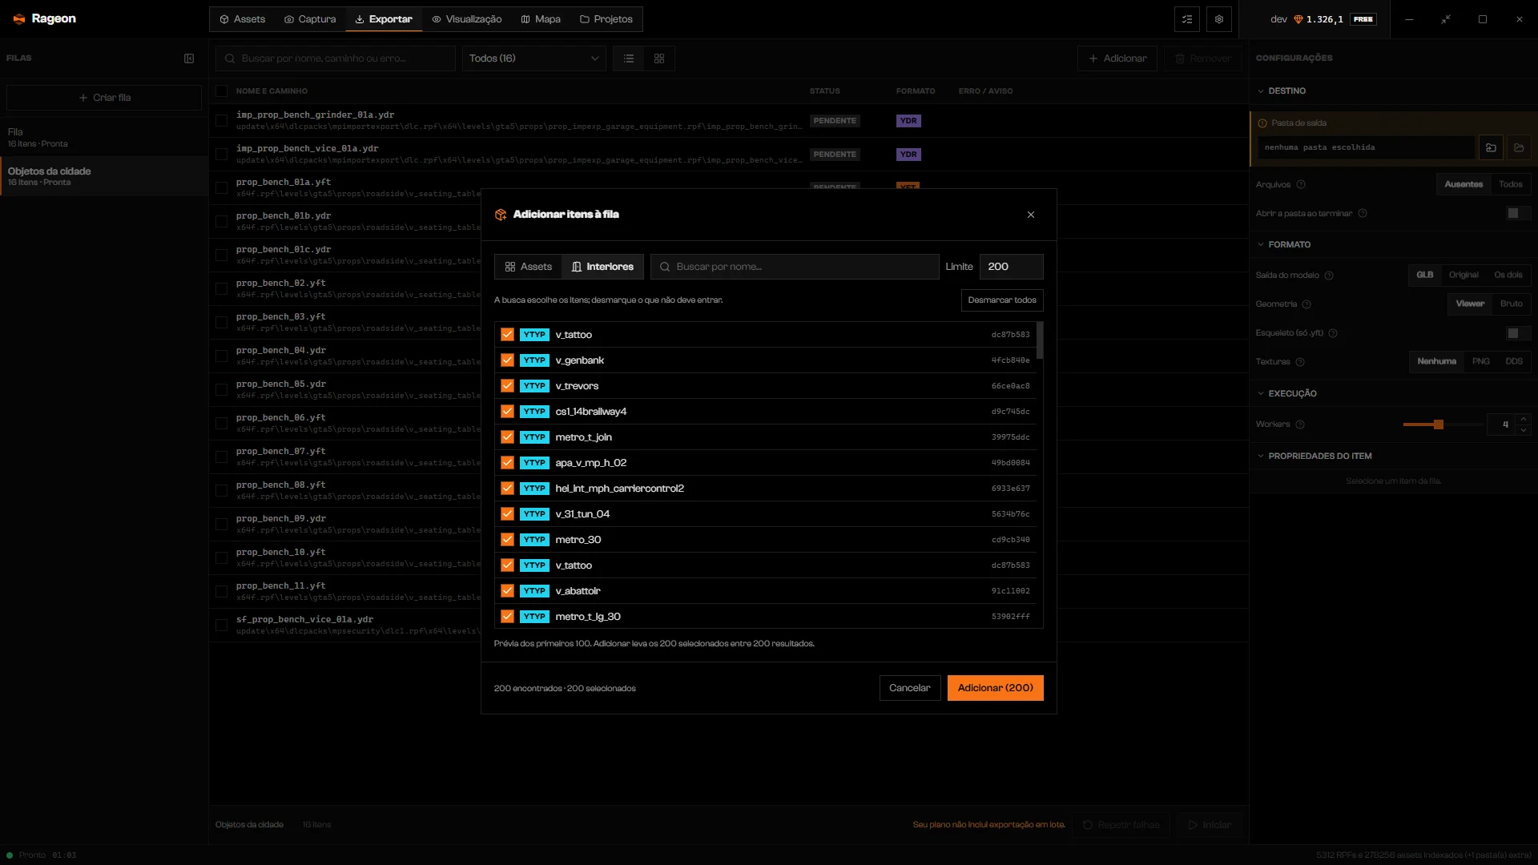
Task: Click the search icon in the queue search field
Action: tap(230, 58)
